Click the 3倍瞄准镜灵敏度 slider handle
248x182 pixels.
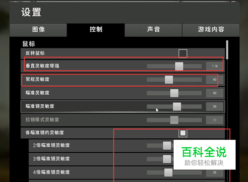click(x=167, y=159)
